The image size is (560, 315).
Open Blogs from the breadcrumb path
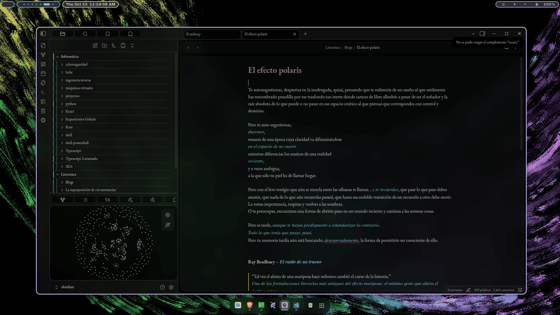pyautogui.click(x=348, y=47)
